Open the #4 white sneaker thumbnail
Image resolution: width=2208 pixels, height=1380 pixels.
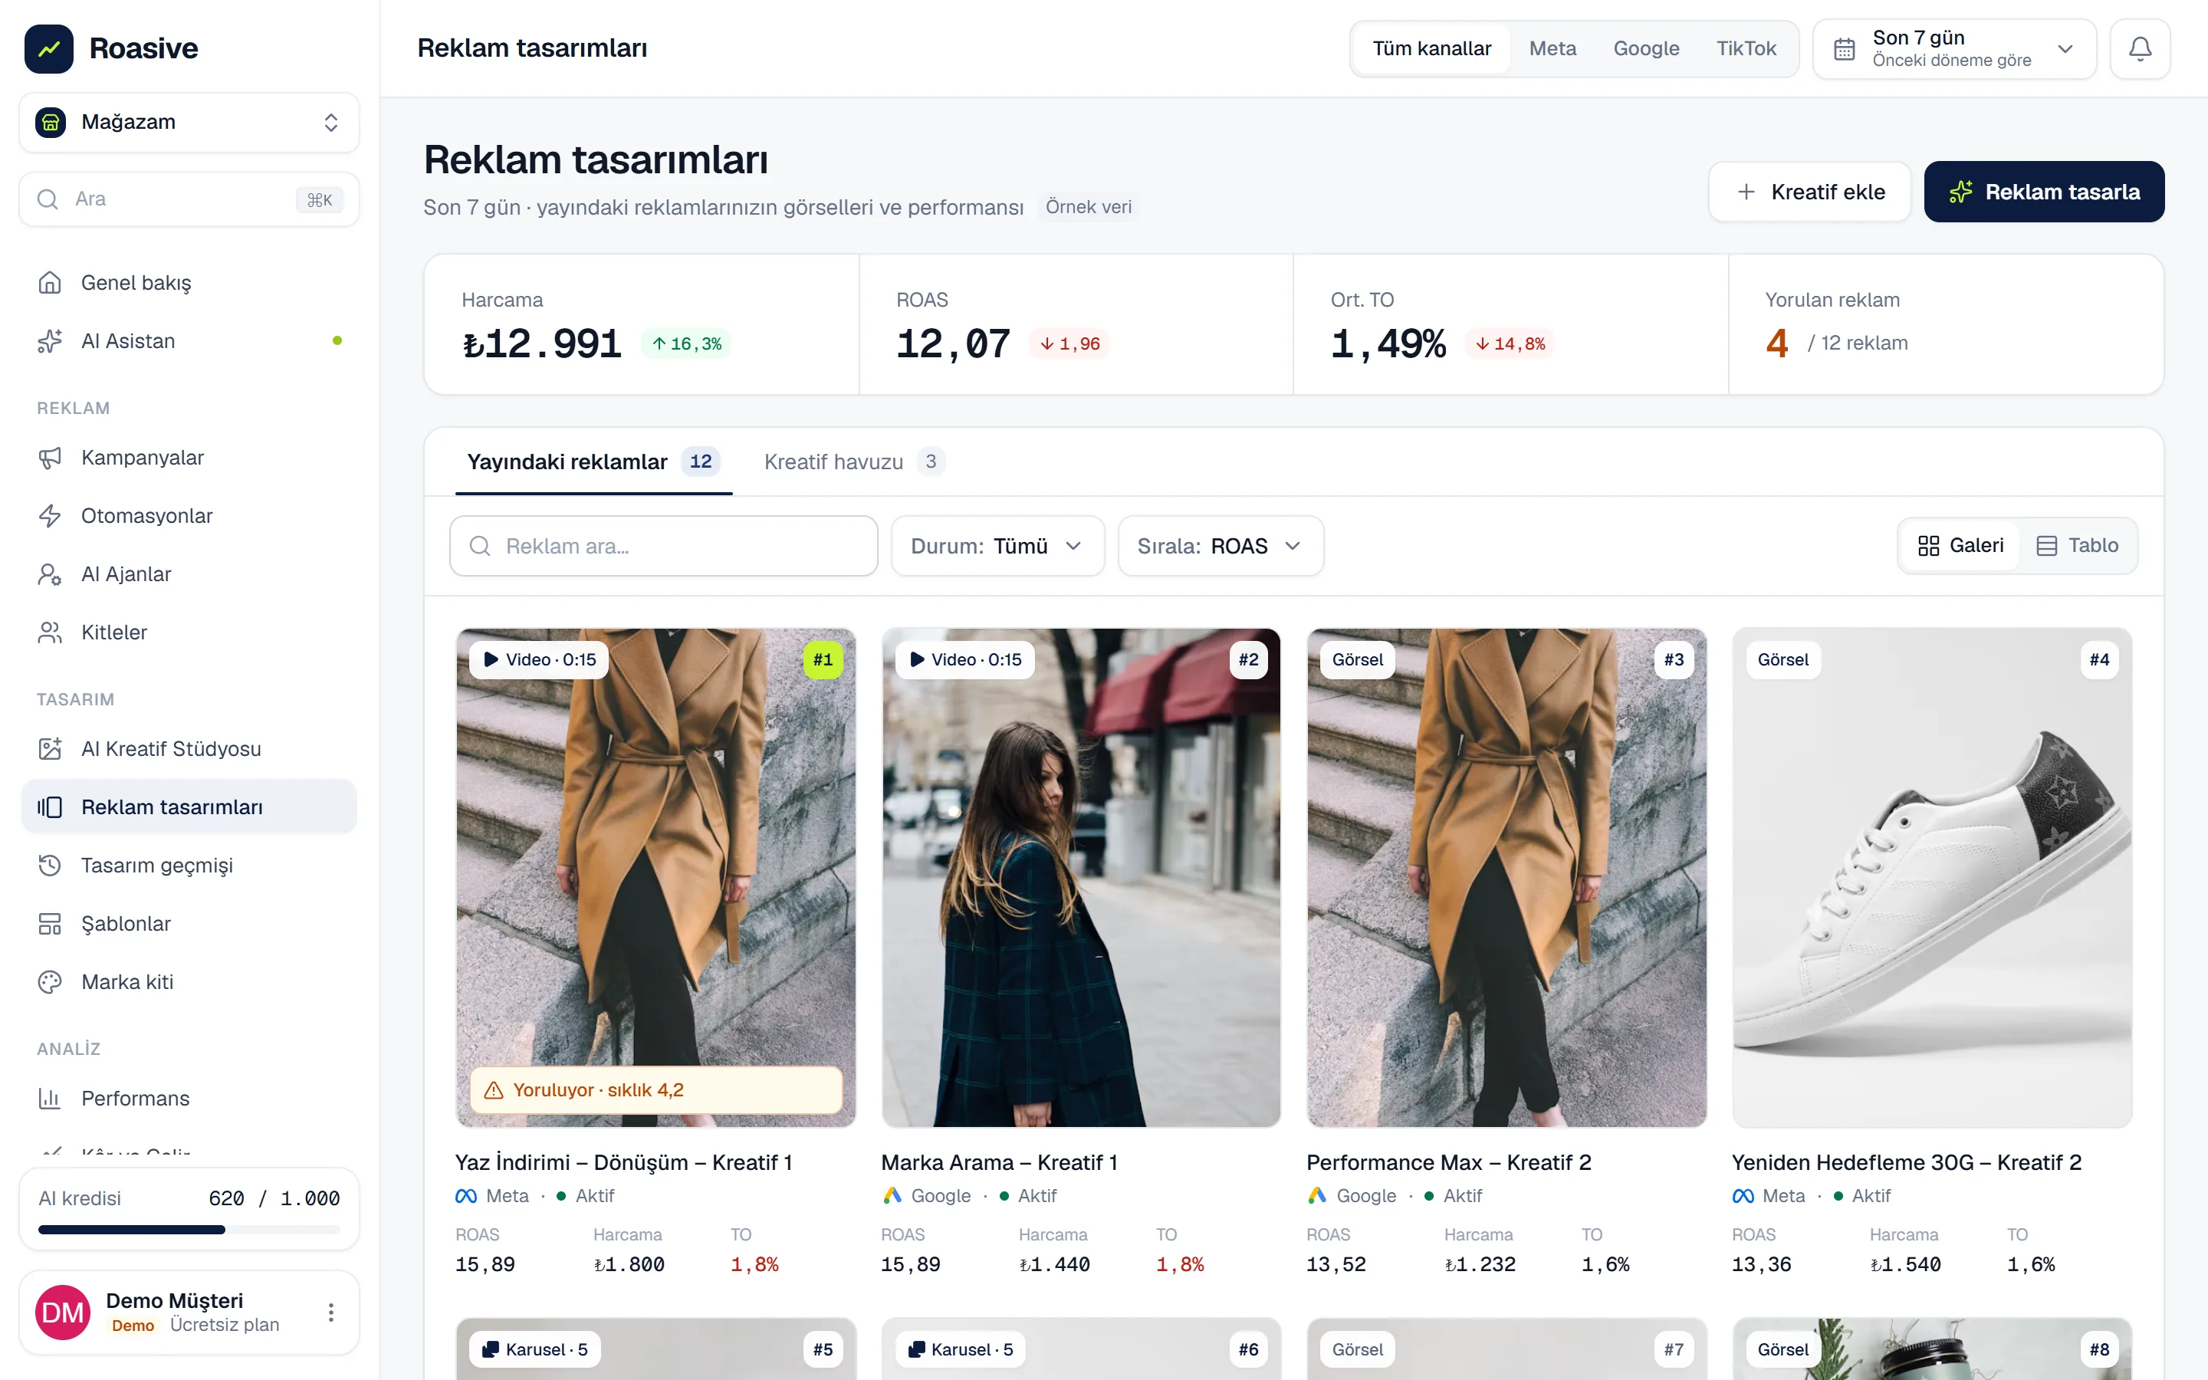click(x=1931, y=877)
